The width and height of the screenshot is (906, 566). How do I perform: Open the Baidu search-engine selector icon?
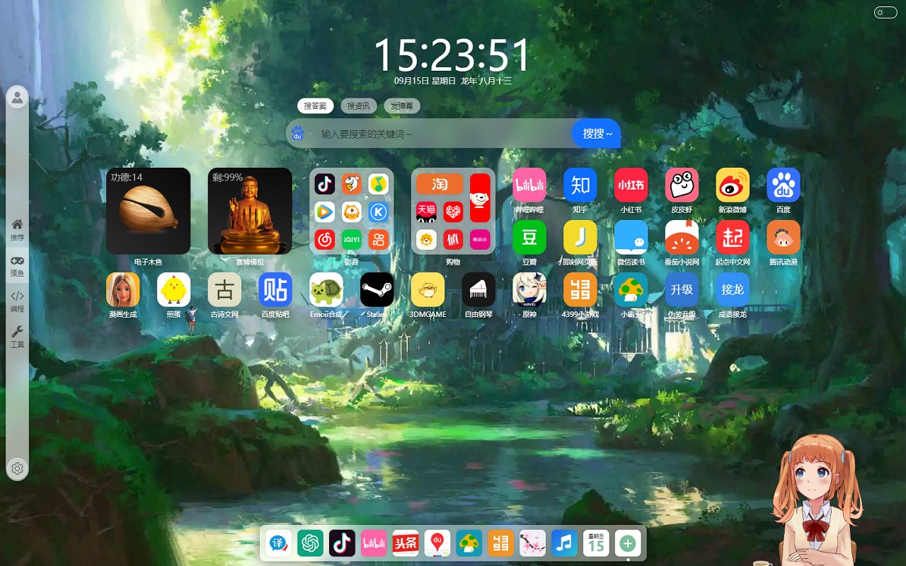coord(297,133)
